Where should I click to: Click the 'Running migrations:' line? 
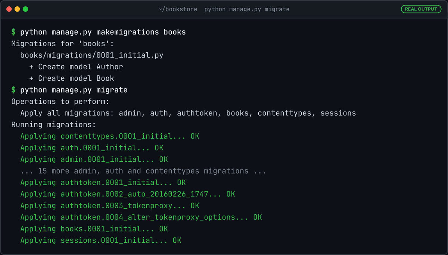pos(53,125)
